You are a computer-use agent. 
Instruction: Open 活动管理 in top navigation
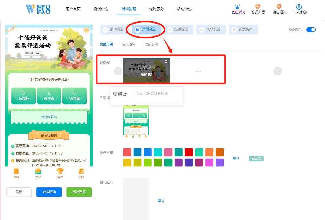pyautogui.click(x=129, y=9)
